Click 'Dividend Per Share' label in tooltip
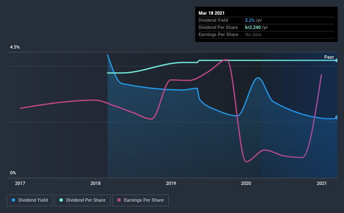Viewport: 344px width, 213px height. click(x=218, y=27)
